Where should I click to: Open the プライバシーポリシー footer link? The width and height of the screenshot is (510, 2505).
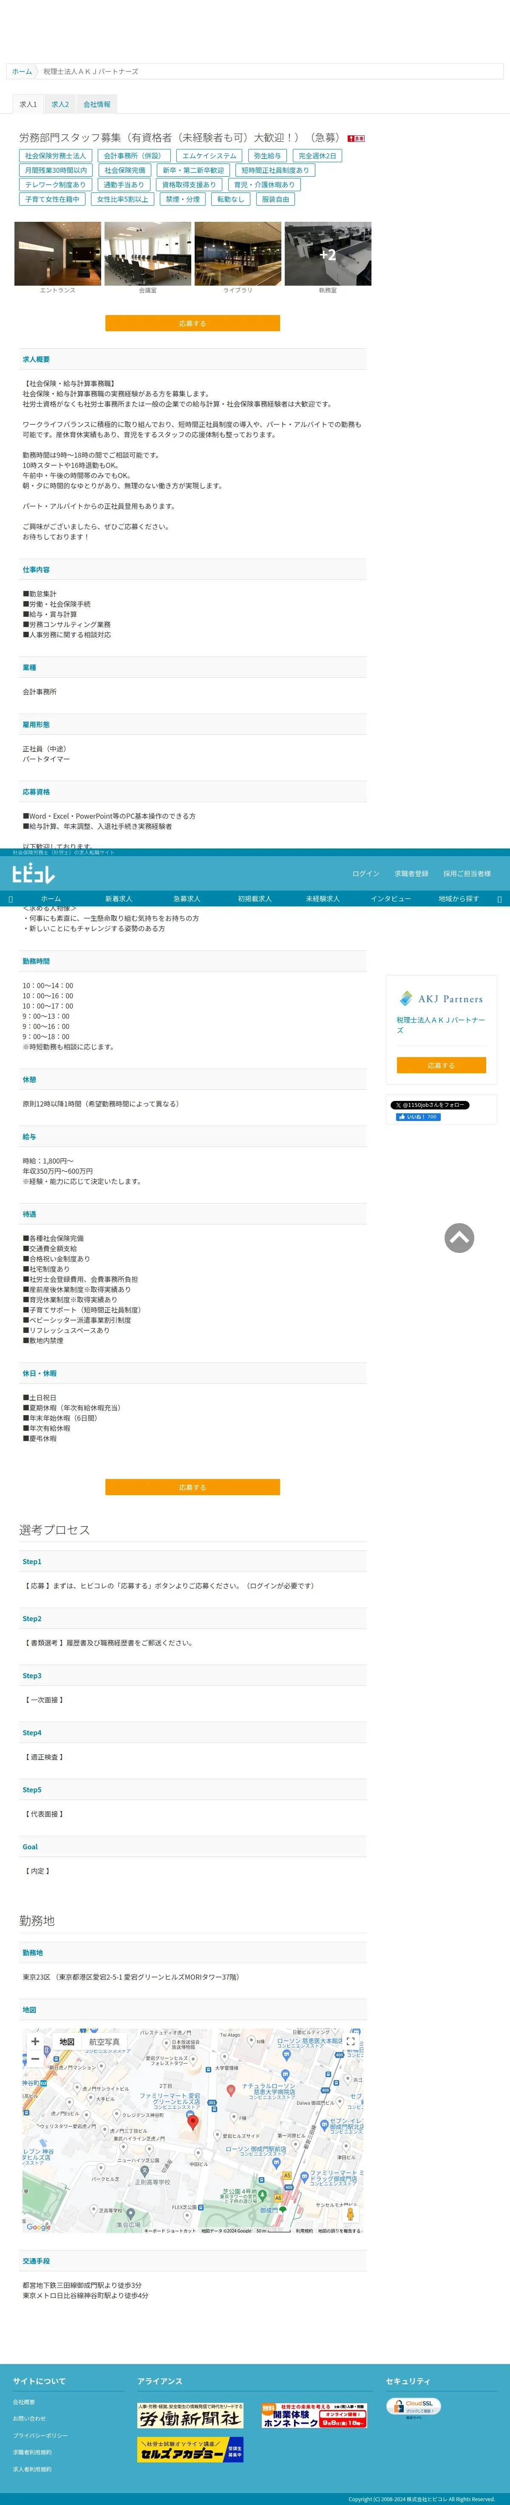pos(40,2436)
